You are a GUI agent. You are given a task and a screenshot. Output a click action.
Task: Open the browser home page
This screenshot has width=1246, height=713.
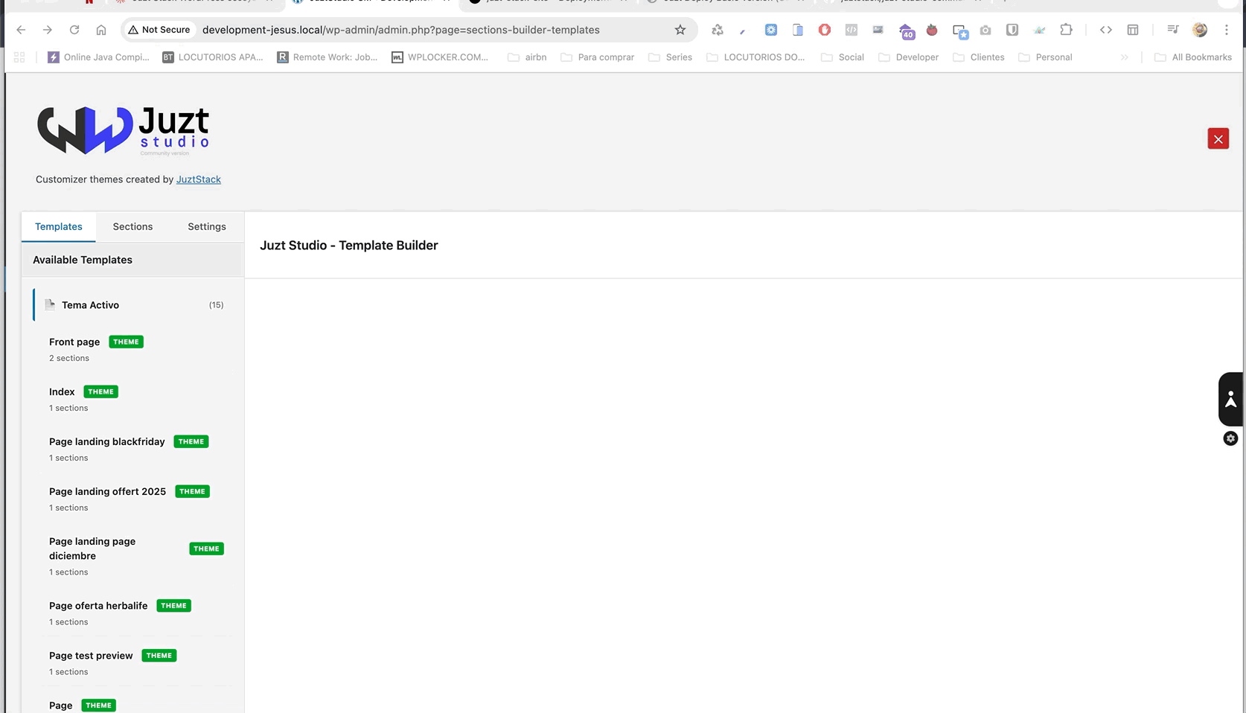[x=101, y=30]
